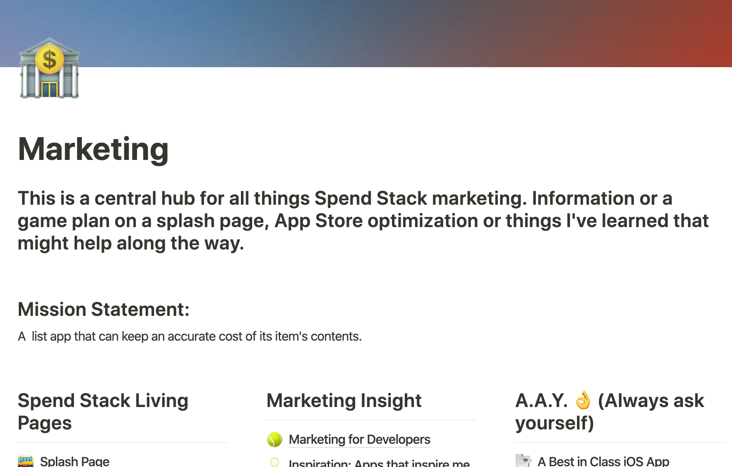Image resolution: width=732 pixels, height=467 pixels.
Task: Click the document icon beside Best in Class
Action: tap(523, 461)
